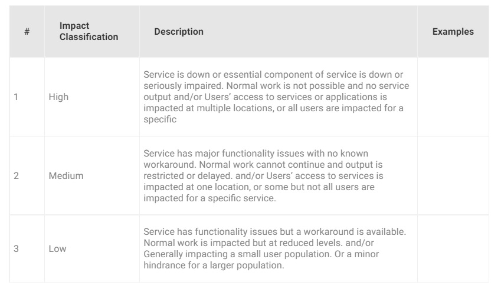Select the High impact classification cell
The width and height of the screenshot is (501, 289).
pos(58,97)
